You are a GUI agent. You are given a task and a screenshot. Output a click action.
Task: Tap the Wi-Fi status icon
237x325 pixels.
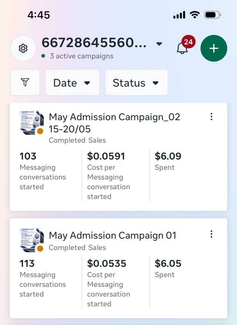click(194, 15)
